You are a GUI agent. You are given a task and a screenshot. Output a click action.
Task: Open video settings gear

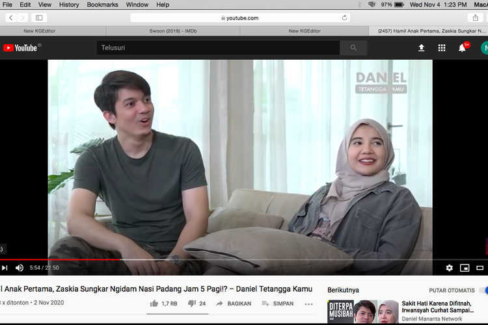[x=449, y=268]
